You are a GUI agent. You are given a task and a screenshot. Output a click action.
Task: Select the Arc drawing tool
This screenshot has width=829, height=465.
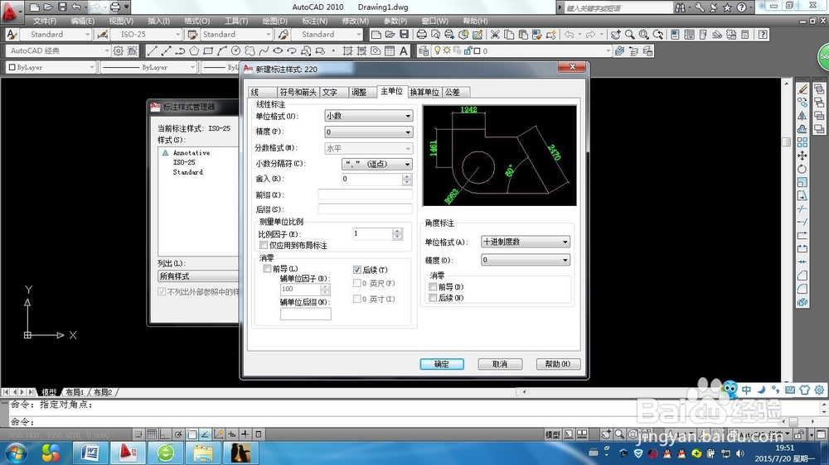pyautogui.click(x=222, y=50)
